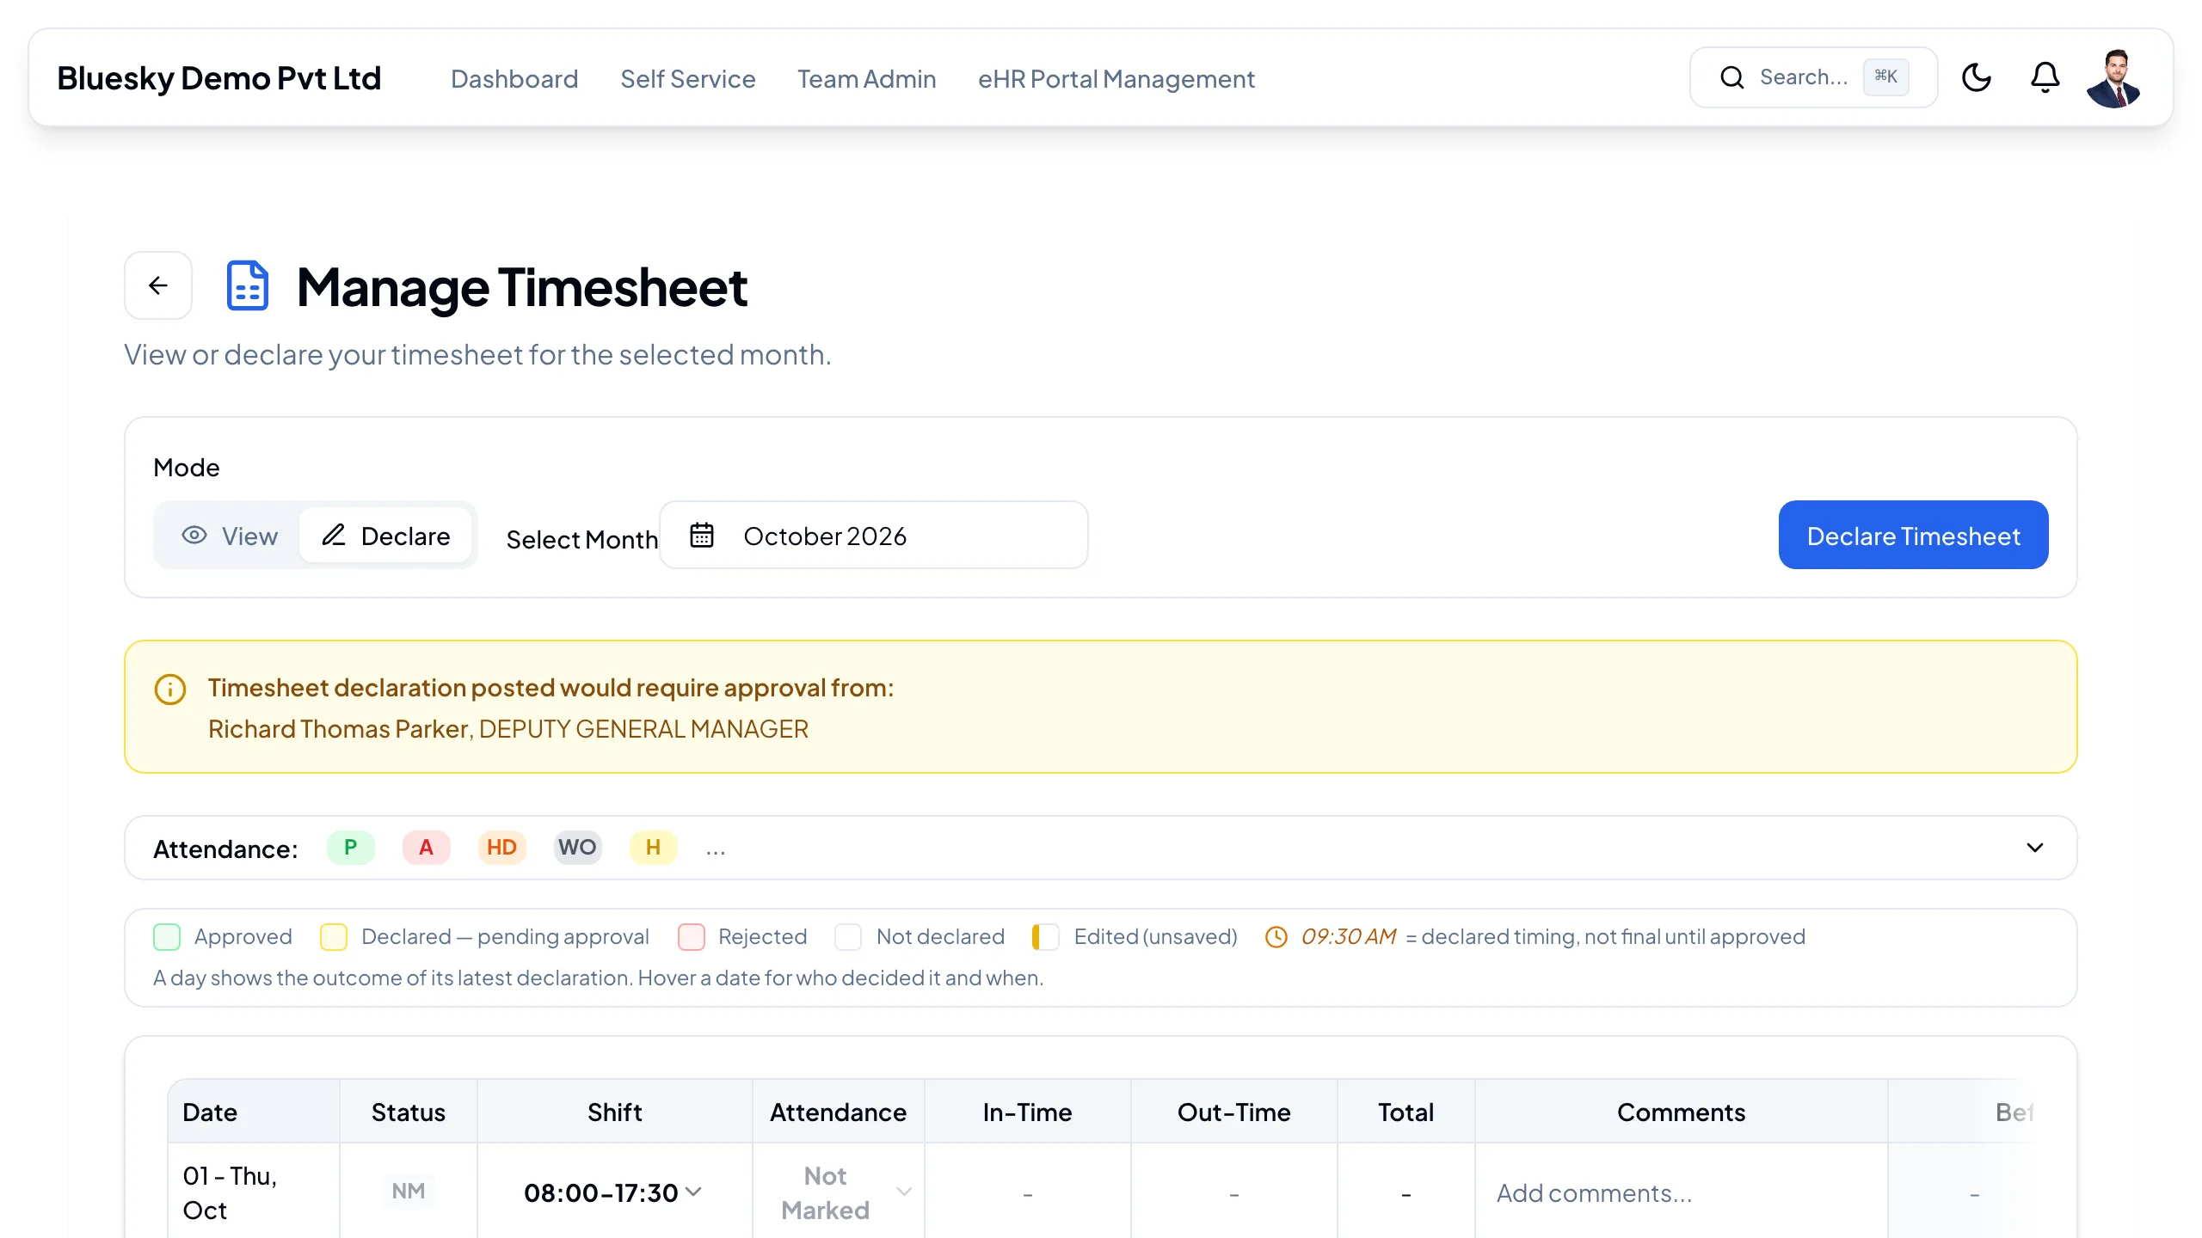The image size is (2202, 1238).
Task: Click the HD attendance badge
Action: (x=501, y=848)
